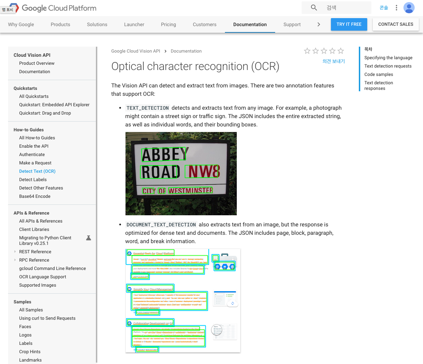This screenshot has width=423, height=364.
Task: Open Using curl to Send Requests
Action: [47, 318]
